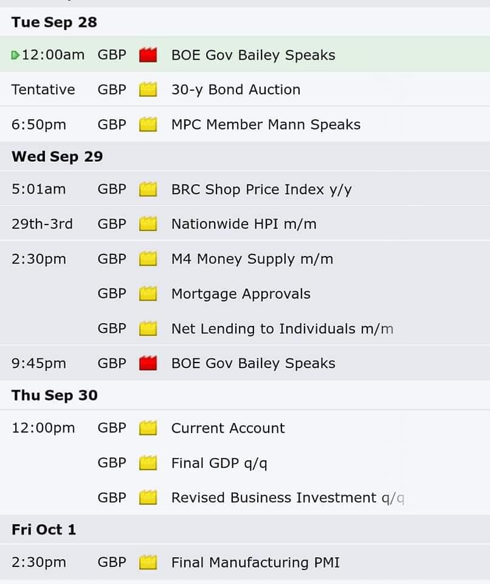The height and width of the screenshot is (584, 490).
Task: Click the 6:50pm time entry
Action: tap(39, 124)
